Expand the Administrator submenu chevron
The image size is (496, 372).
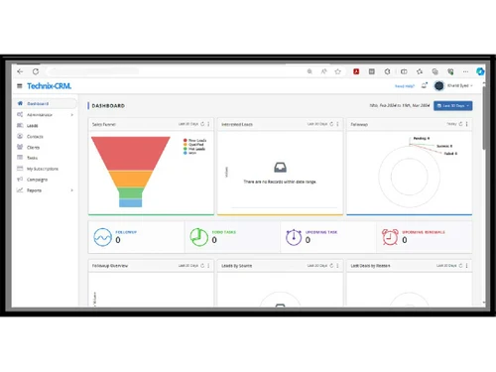click(x=72, y=115)
